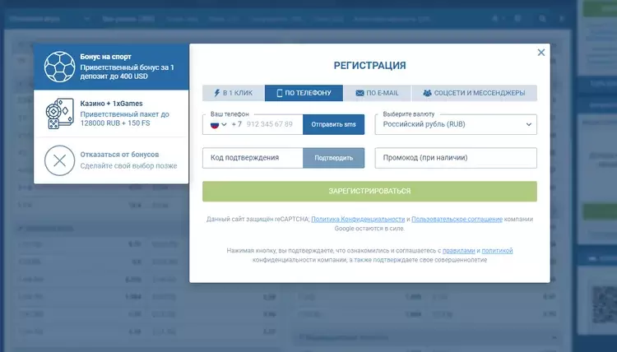Click the casino cards and chips icon
This screenshot has width=617, height=352.
pyautogui.click(x=59, y=113)
